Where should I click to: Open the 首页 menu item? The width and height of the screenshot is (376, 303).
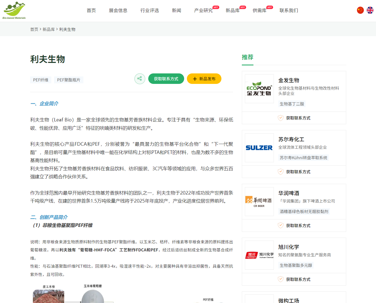[91, 10]
